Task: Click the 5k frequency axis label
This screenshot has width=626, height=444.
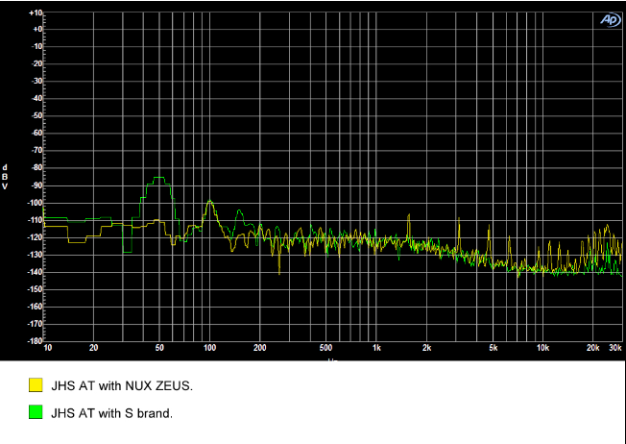Action: 494,348
